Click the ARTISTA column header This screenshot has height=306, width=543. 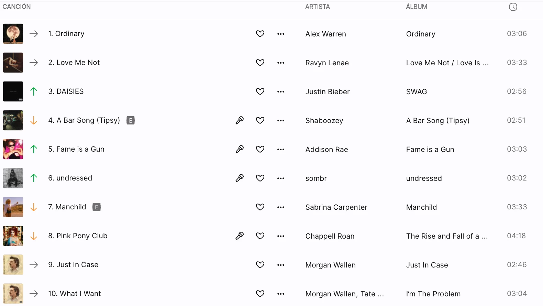tap(317, 7)
